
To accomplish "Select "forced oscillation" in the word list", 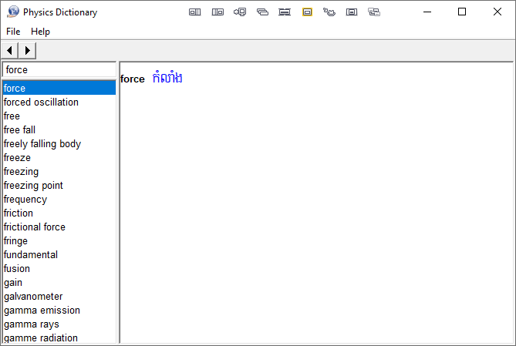I will (x=41, y=102).
